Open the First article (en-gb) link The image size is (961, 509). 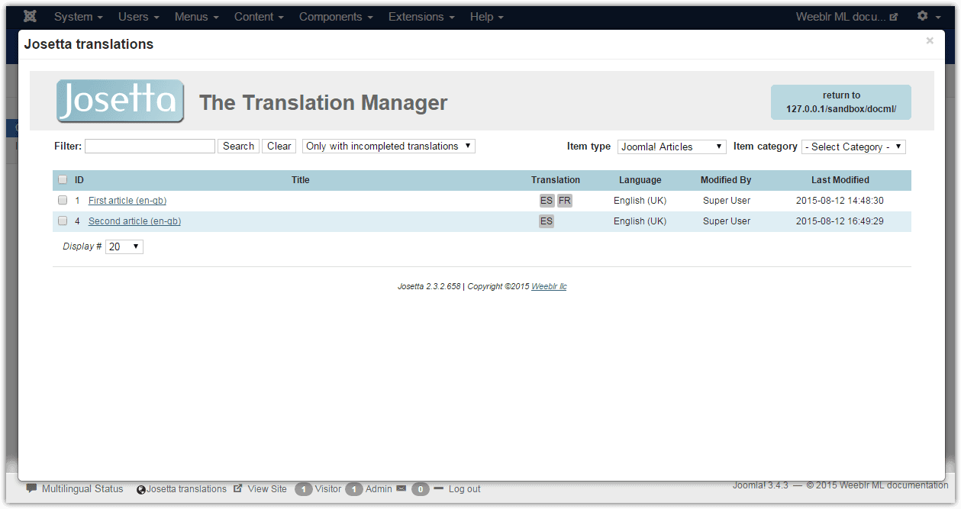[127, 201]
